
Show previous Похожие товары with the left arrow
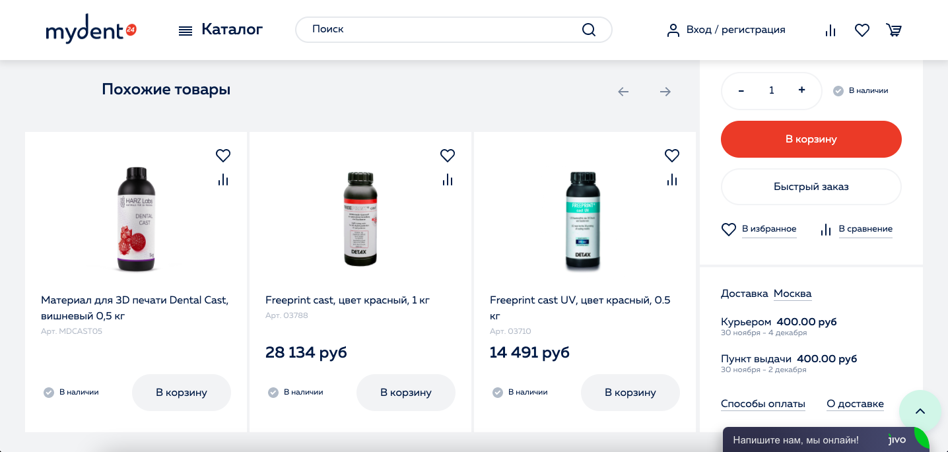tap(623, 92)
